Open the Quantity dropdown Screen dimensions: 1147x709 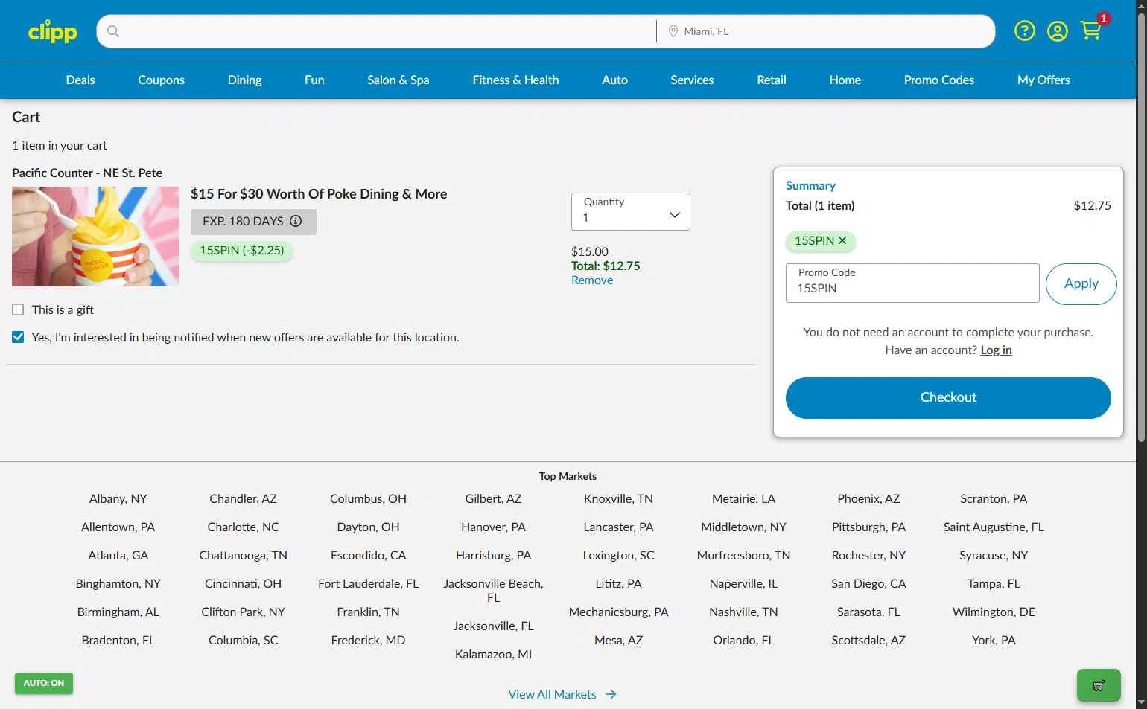click(631, 211)
